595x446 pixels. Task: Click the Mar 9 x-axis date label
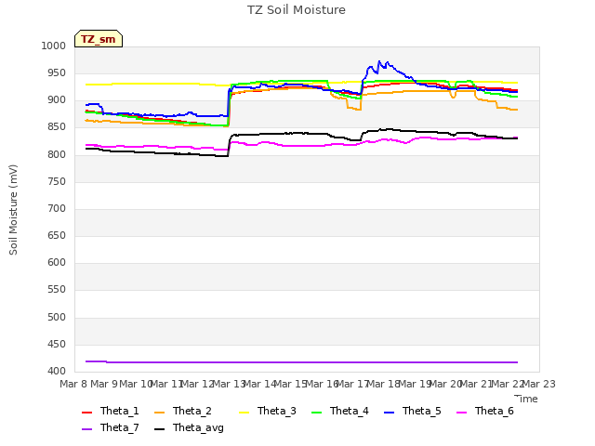(104, 384)
